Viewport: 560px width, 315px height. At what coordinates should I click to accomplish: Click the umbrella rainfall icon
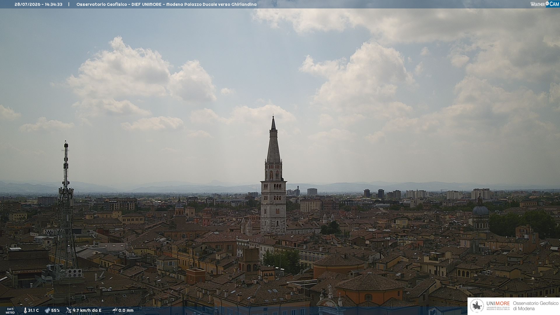pos(115,310)
